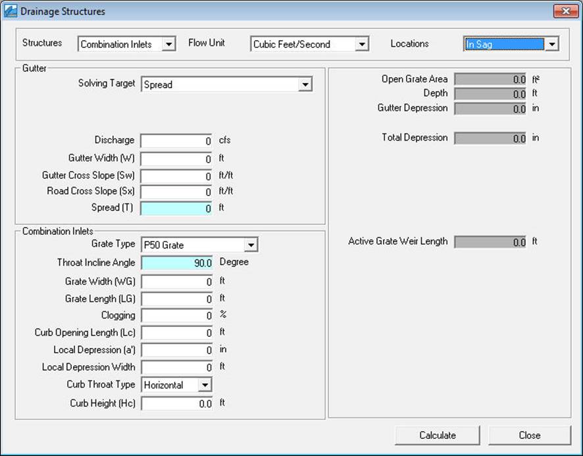Click the Curb Opening Length (Lc) field

pos(174,332)
